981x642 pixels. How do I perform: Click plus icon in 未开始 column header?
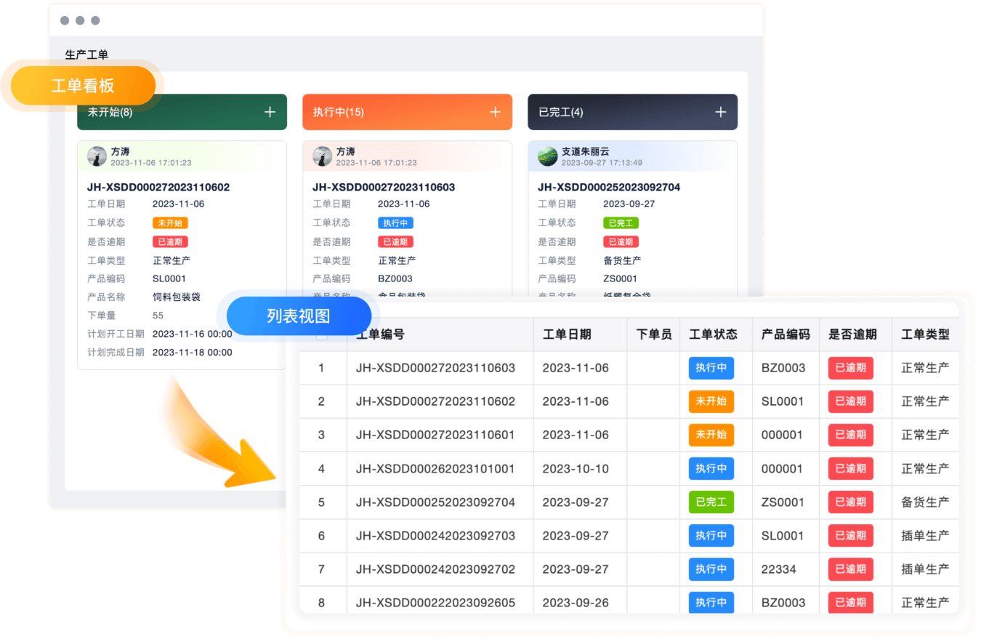point(270,112)
